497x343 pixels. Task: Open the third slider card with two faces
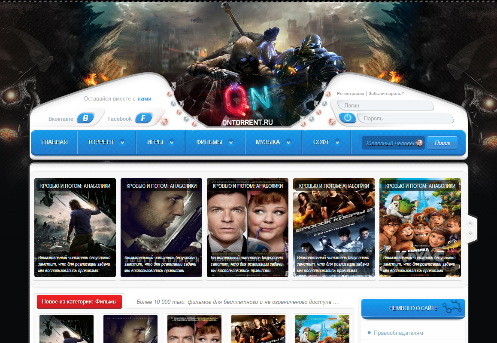248,227
